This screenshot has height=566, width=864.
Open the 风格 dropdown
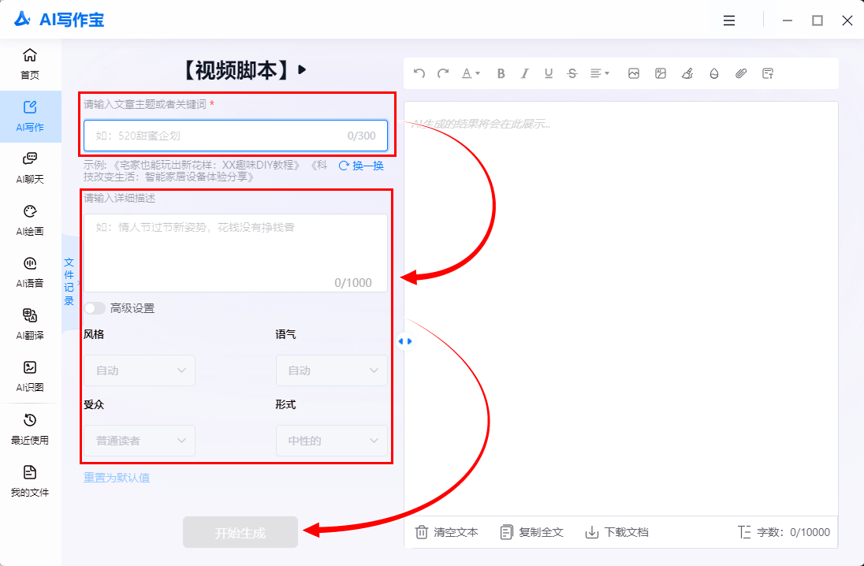(140, 371)
